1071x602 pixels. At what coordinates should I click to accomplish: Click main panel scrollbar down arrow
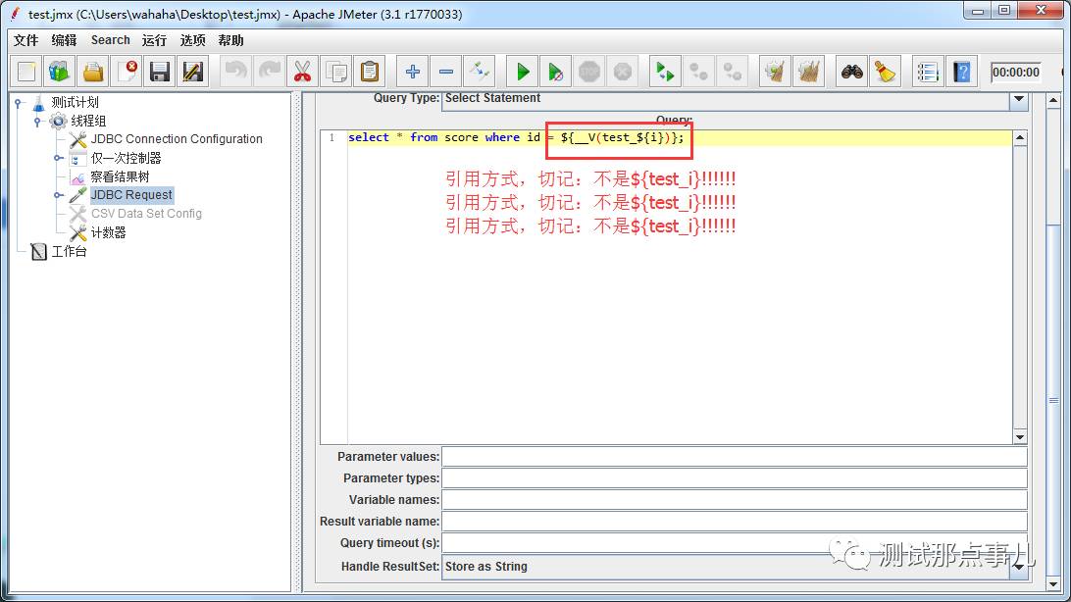[x=1053, y=584]
